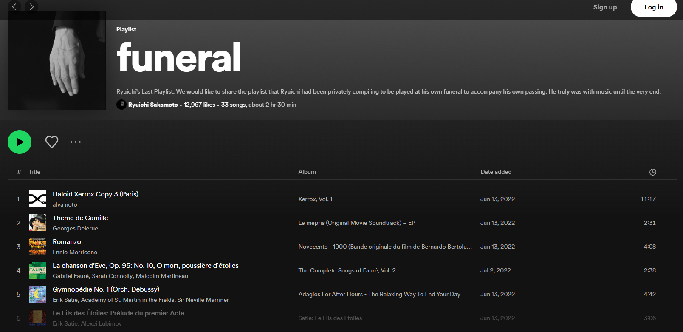Play the funeral playlist
Viewport: 683px width, 332px height.
[20, 142]
